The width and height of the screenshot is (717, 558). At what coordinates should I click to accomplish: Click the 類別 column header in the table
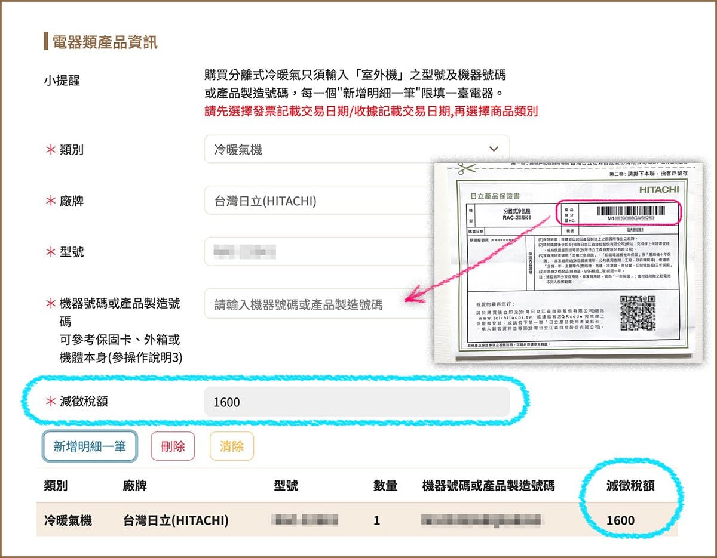coord(56,485)
